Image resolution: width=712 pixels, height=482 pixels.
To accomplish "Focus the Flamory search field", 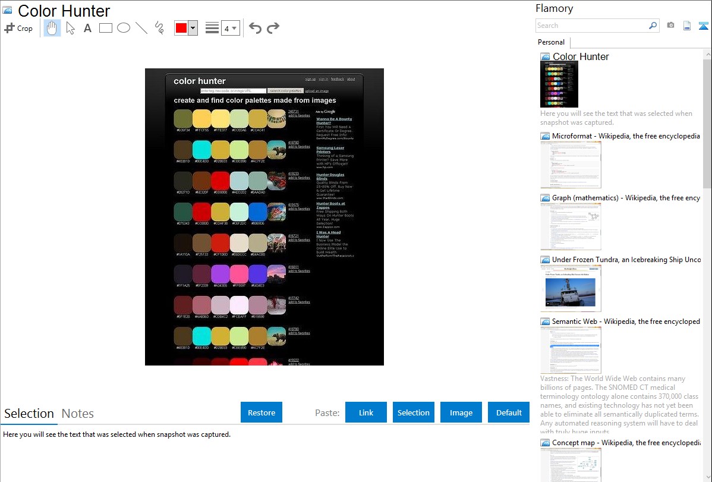I will pyautogui.click(x=591, y=26).
